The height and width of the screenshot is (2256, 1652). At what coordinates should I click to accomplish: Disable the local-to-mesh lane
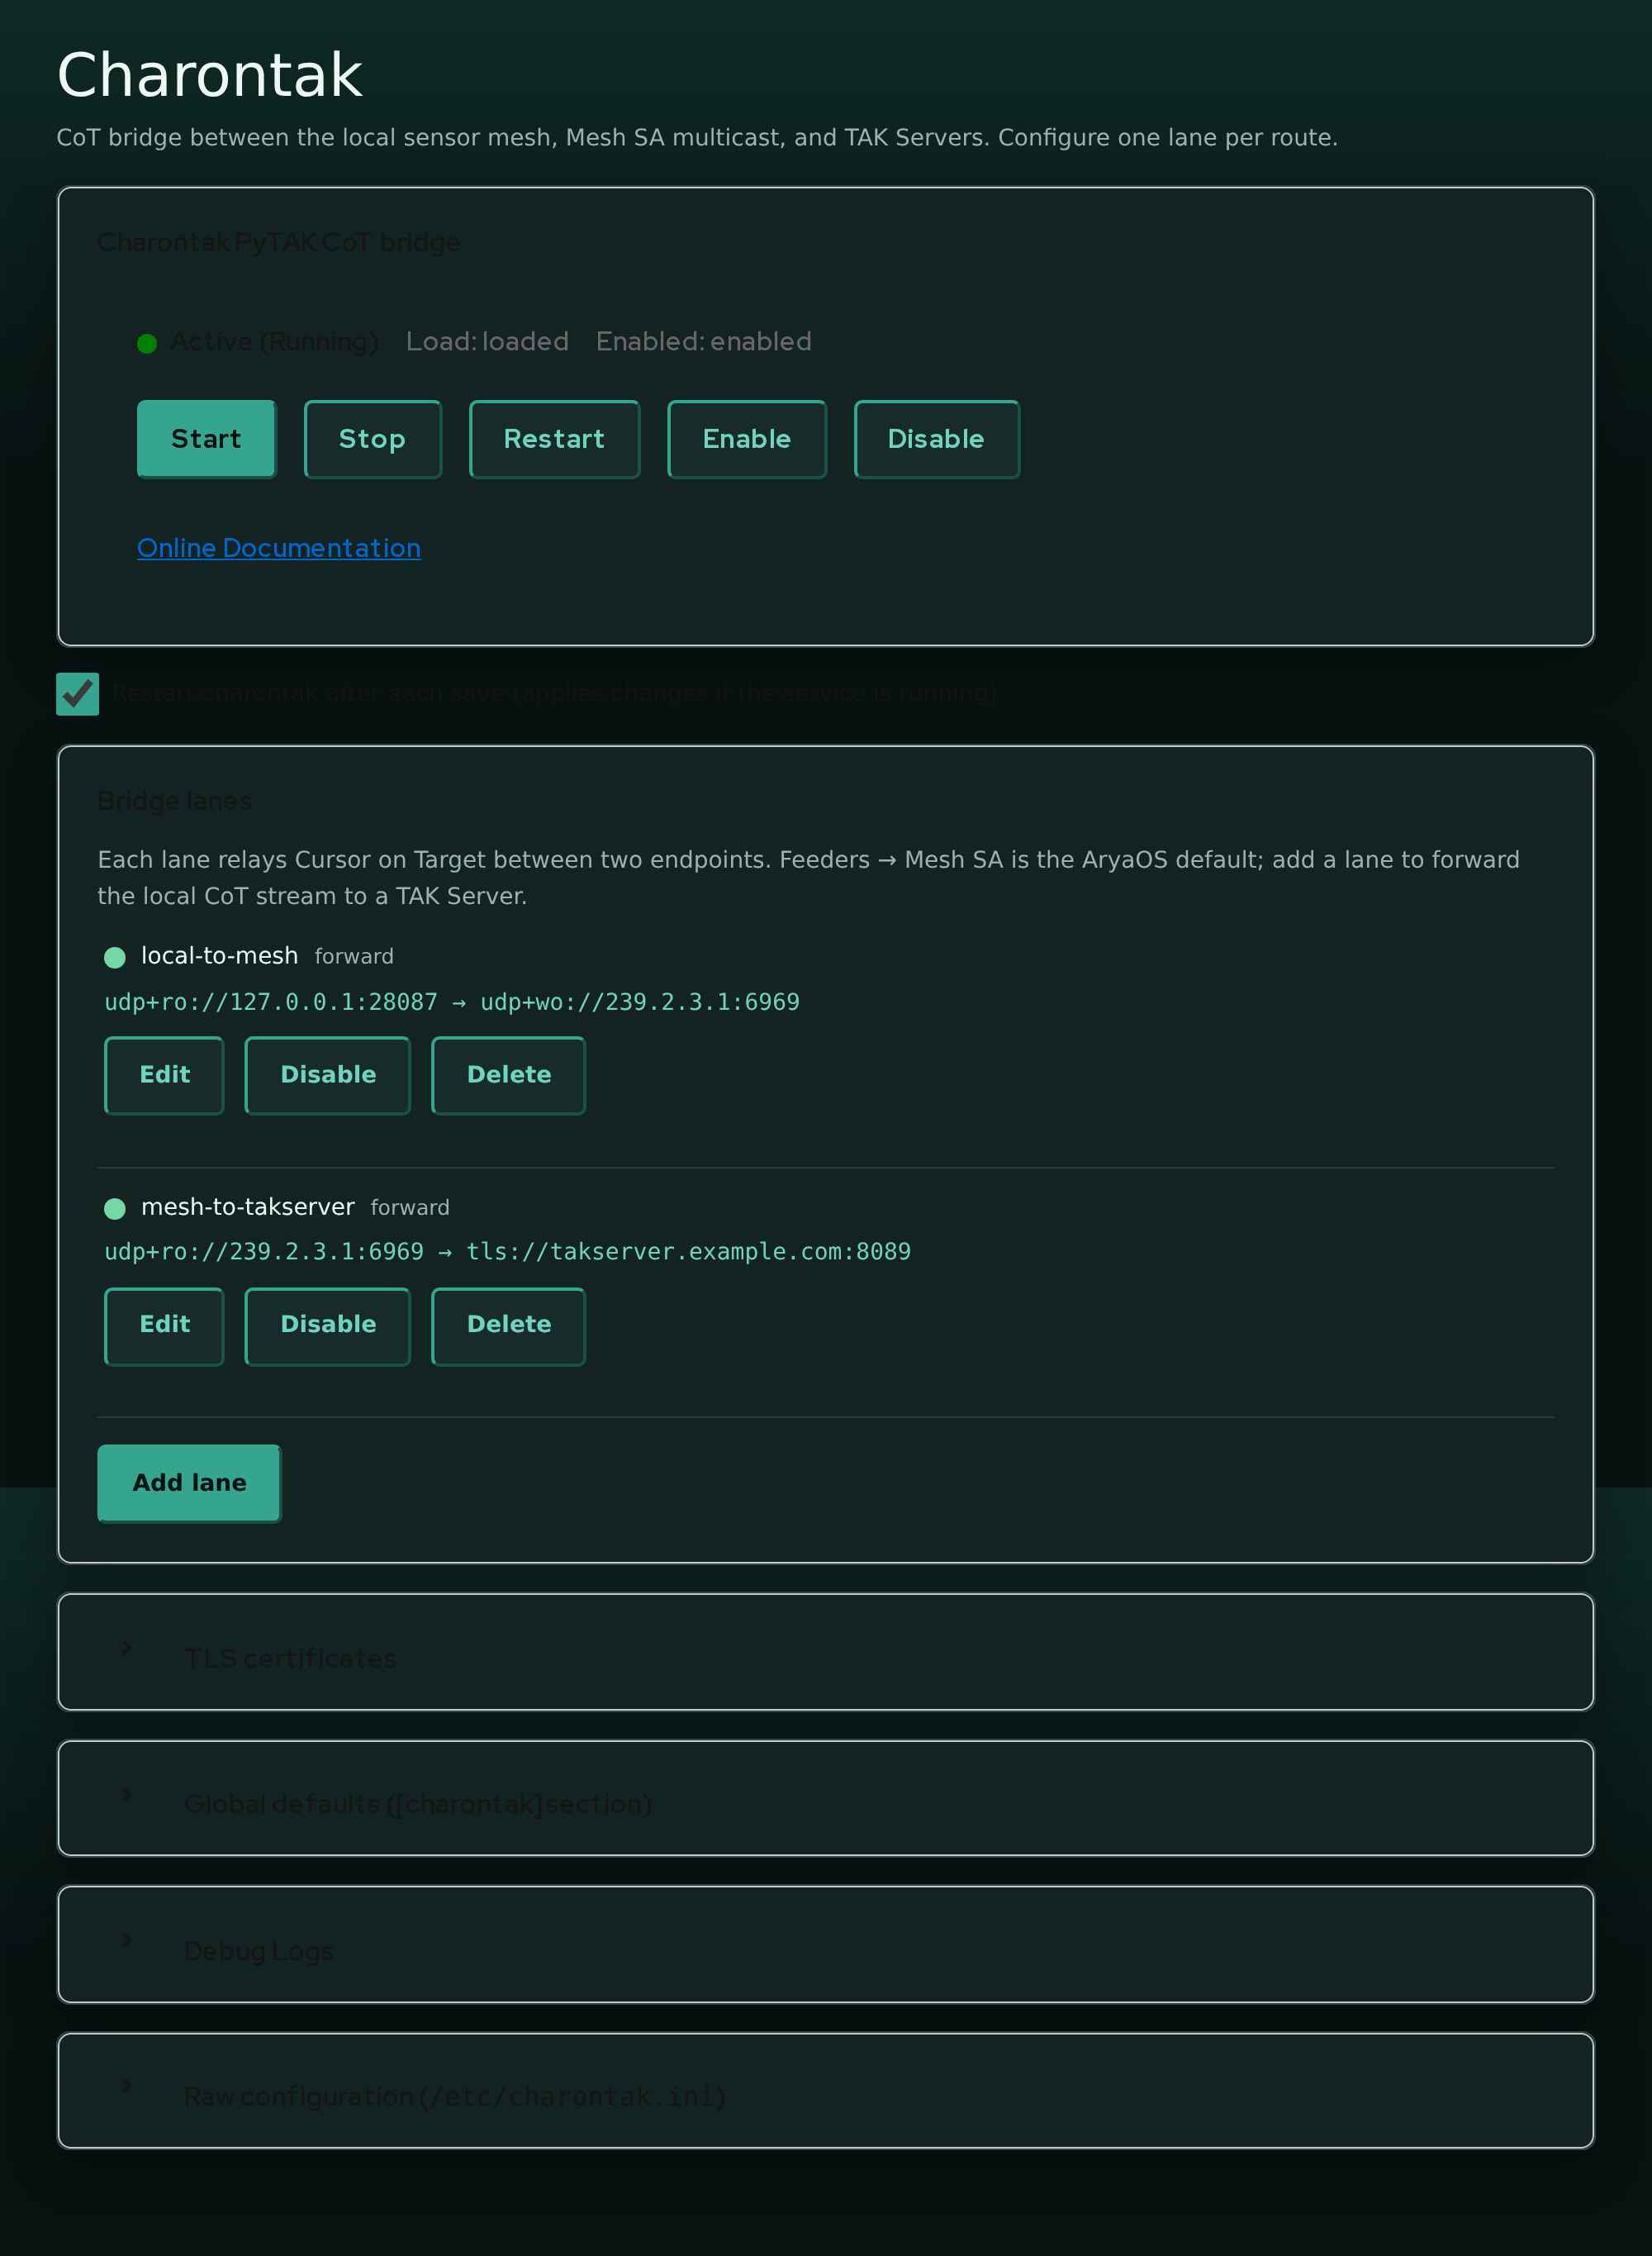(x=328, y=1074)
